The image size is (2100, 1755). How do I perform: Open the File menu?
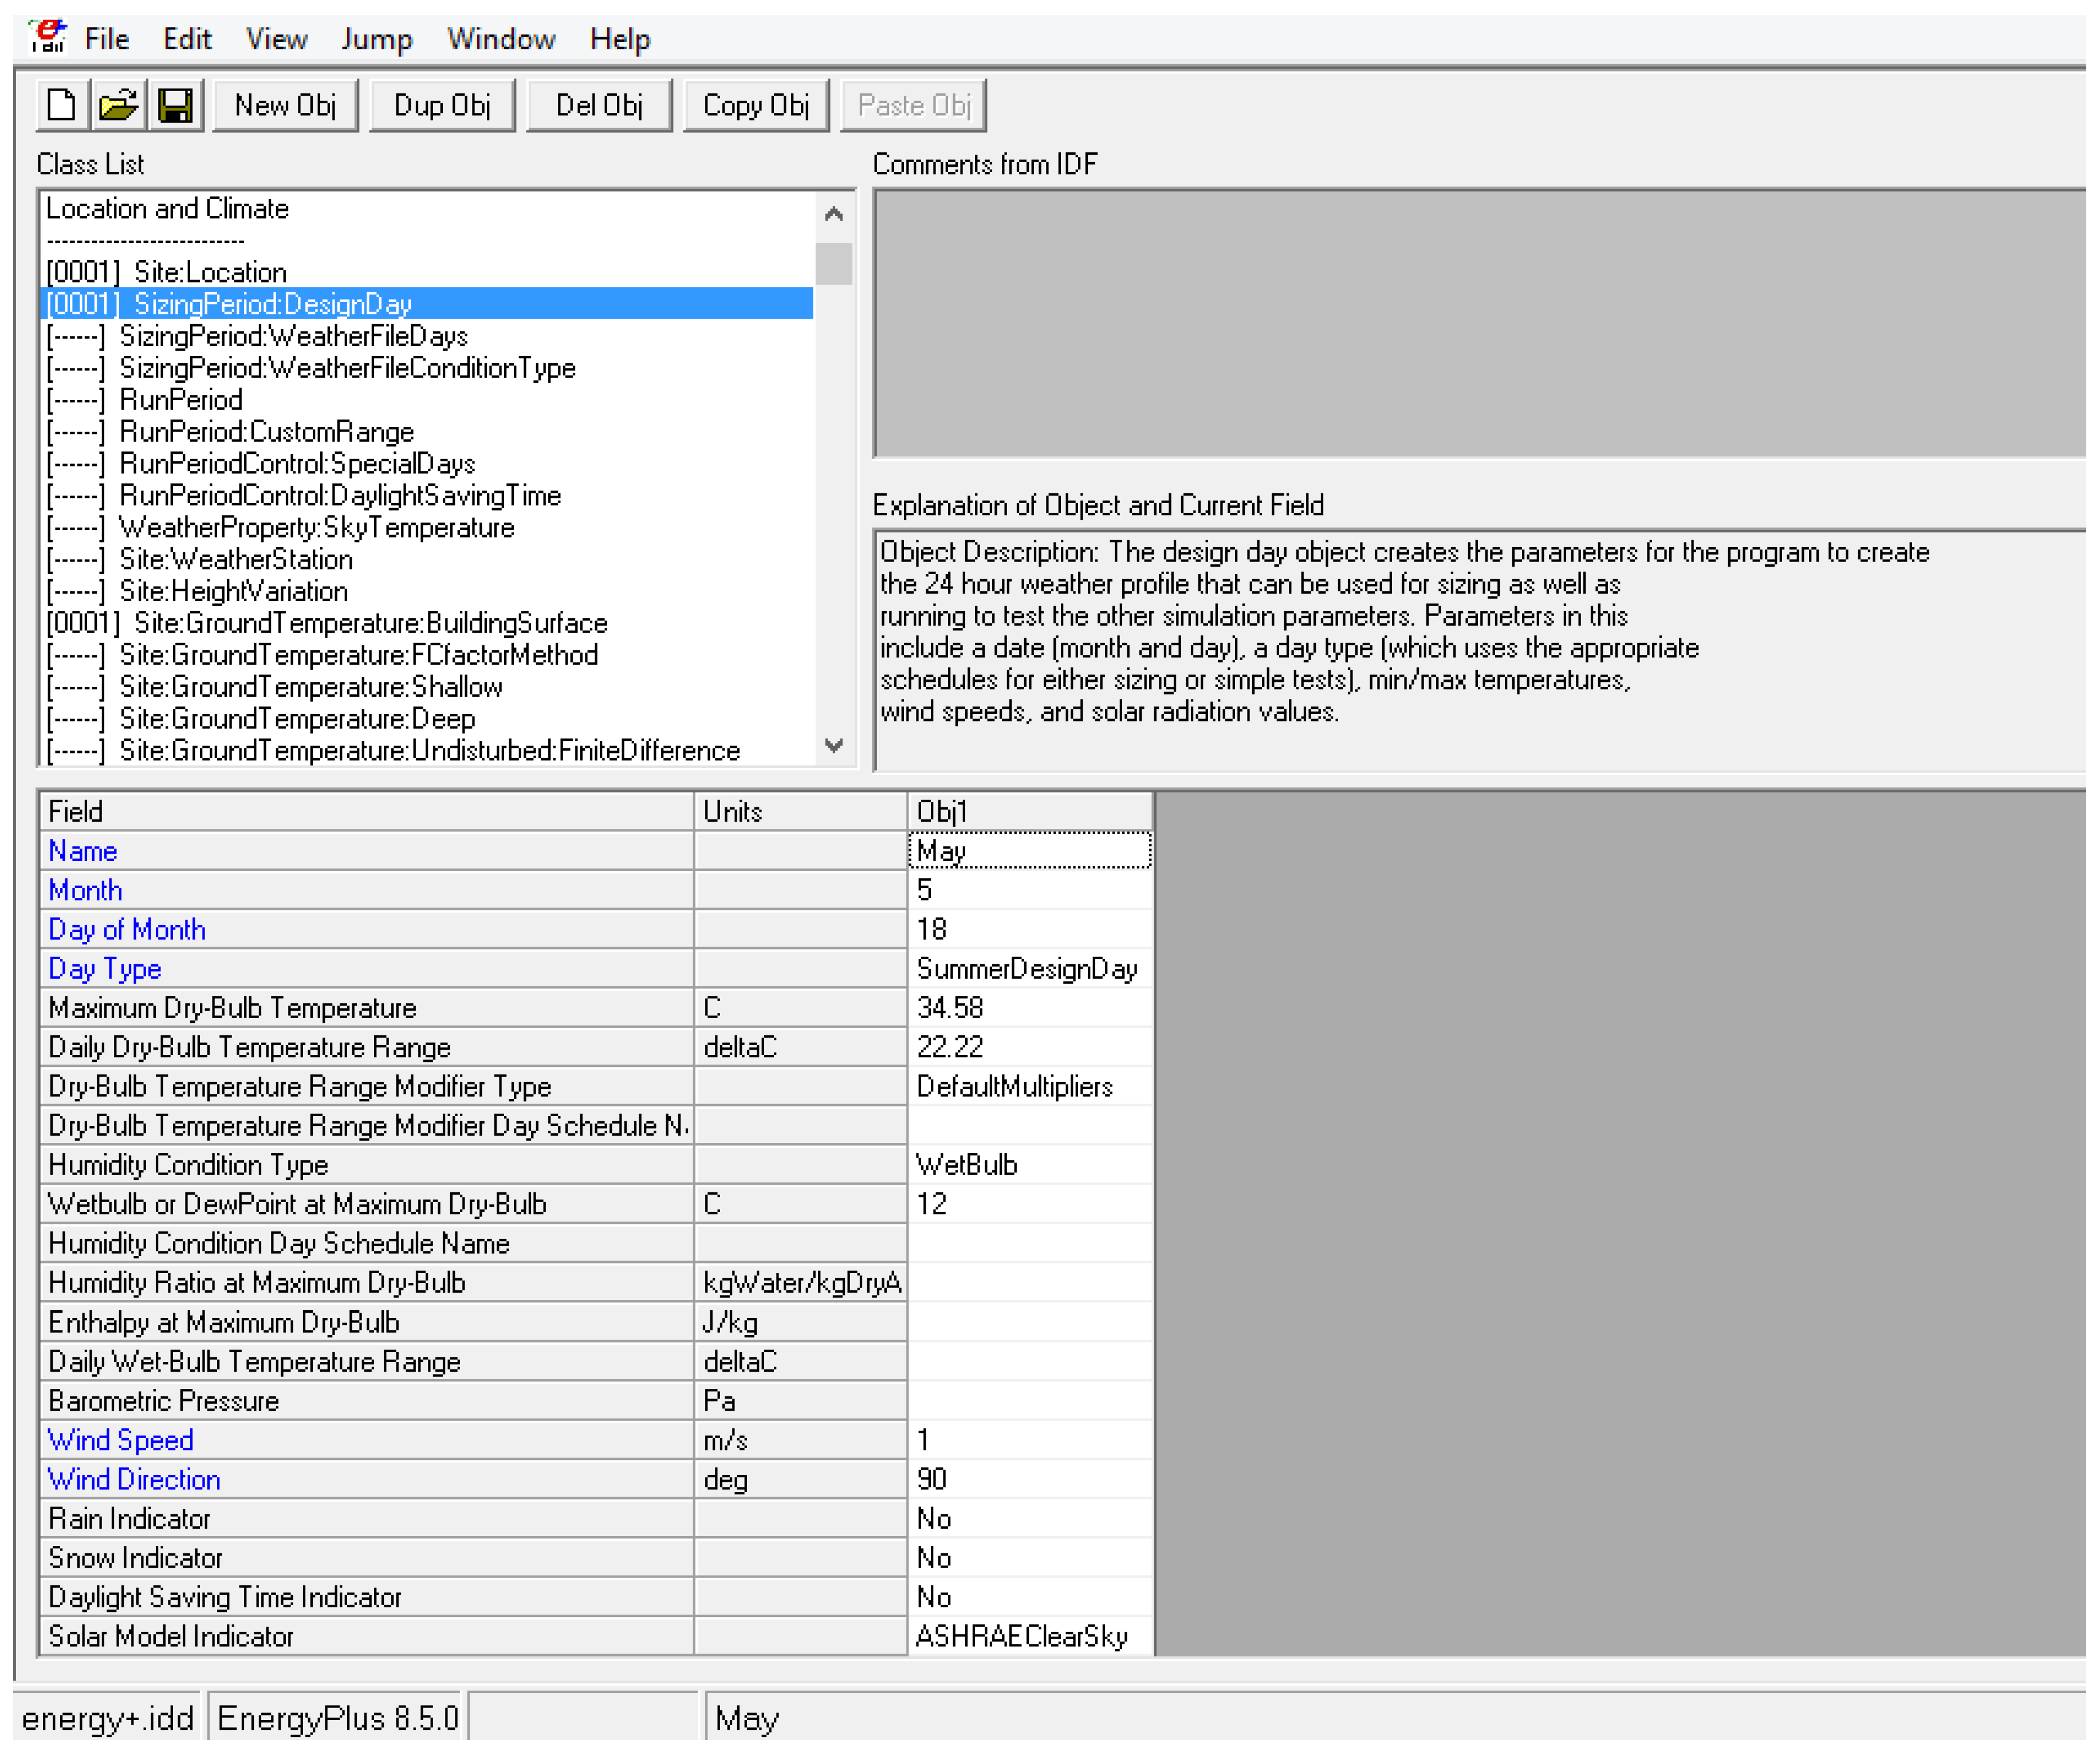point(107,39)
